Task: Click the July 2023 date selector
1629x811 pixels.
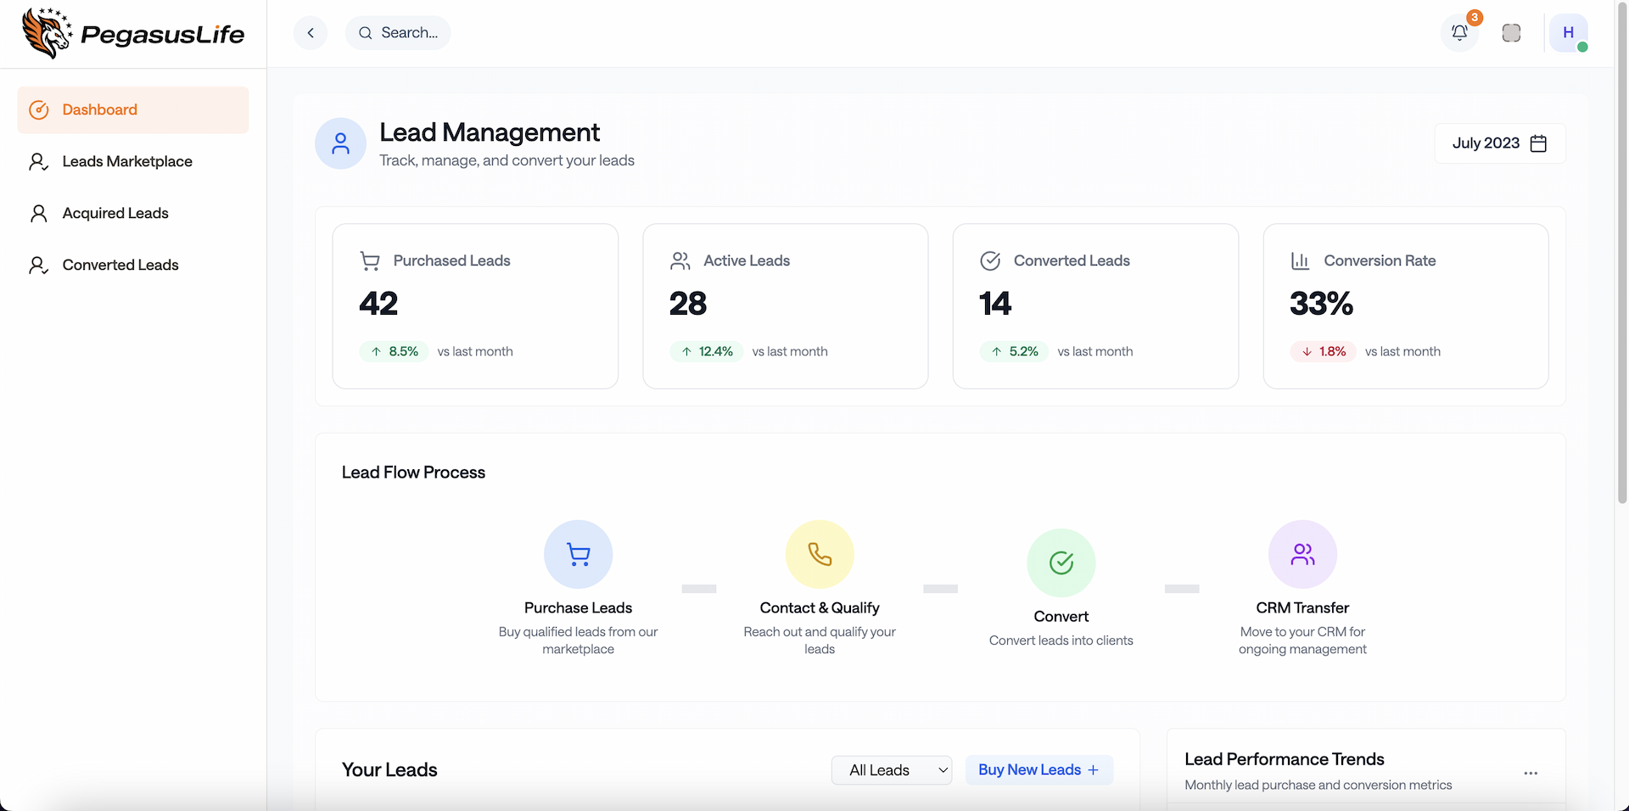Action: [x=1486, y=143]
